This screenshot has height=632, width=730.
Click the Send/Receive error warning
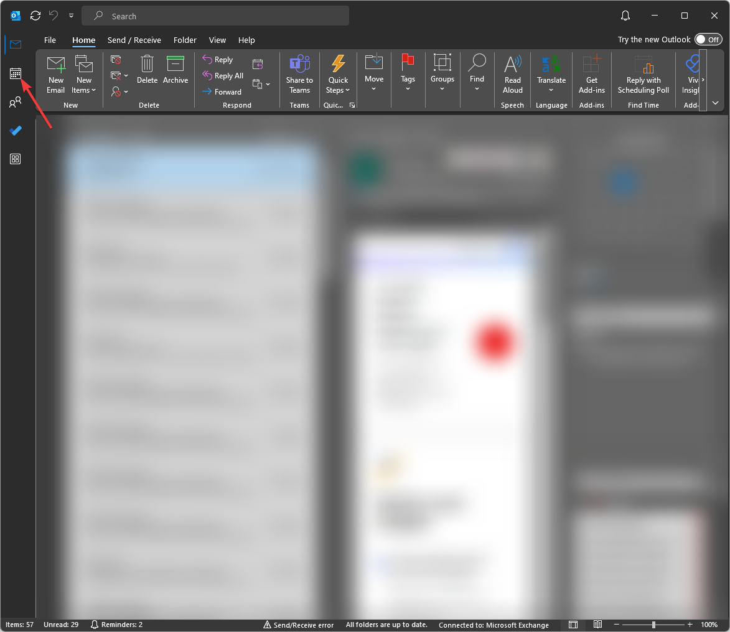[299, 625]
